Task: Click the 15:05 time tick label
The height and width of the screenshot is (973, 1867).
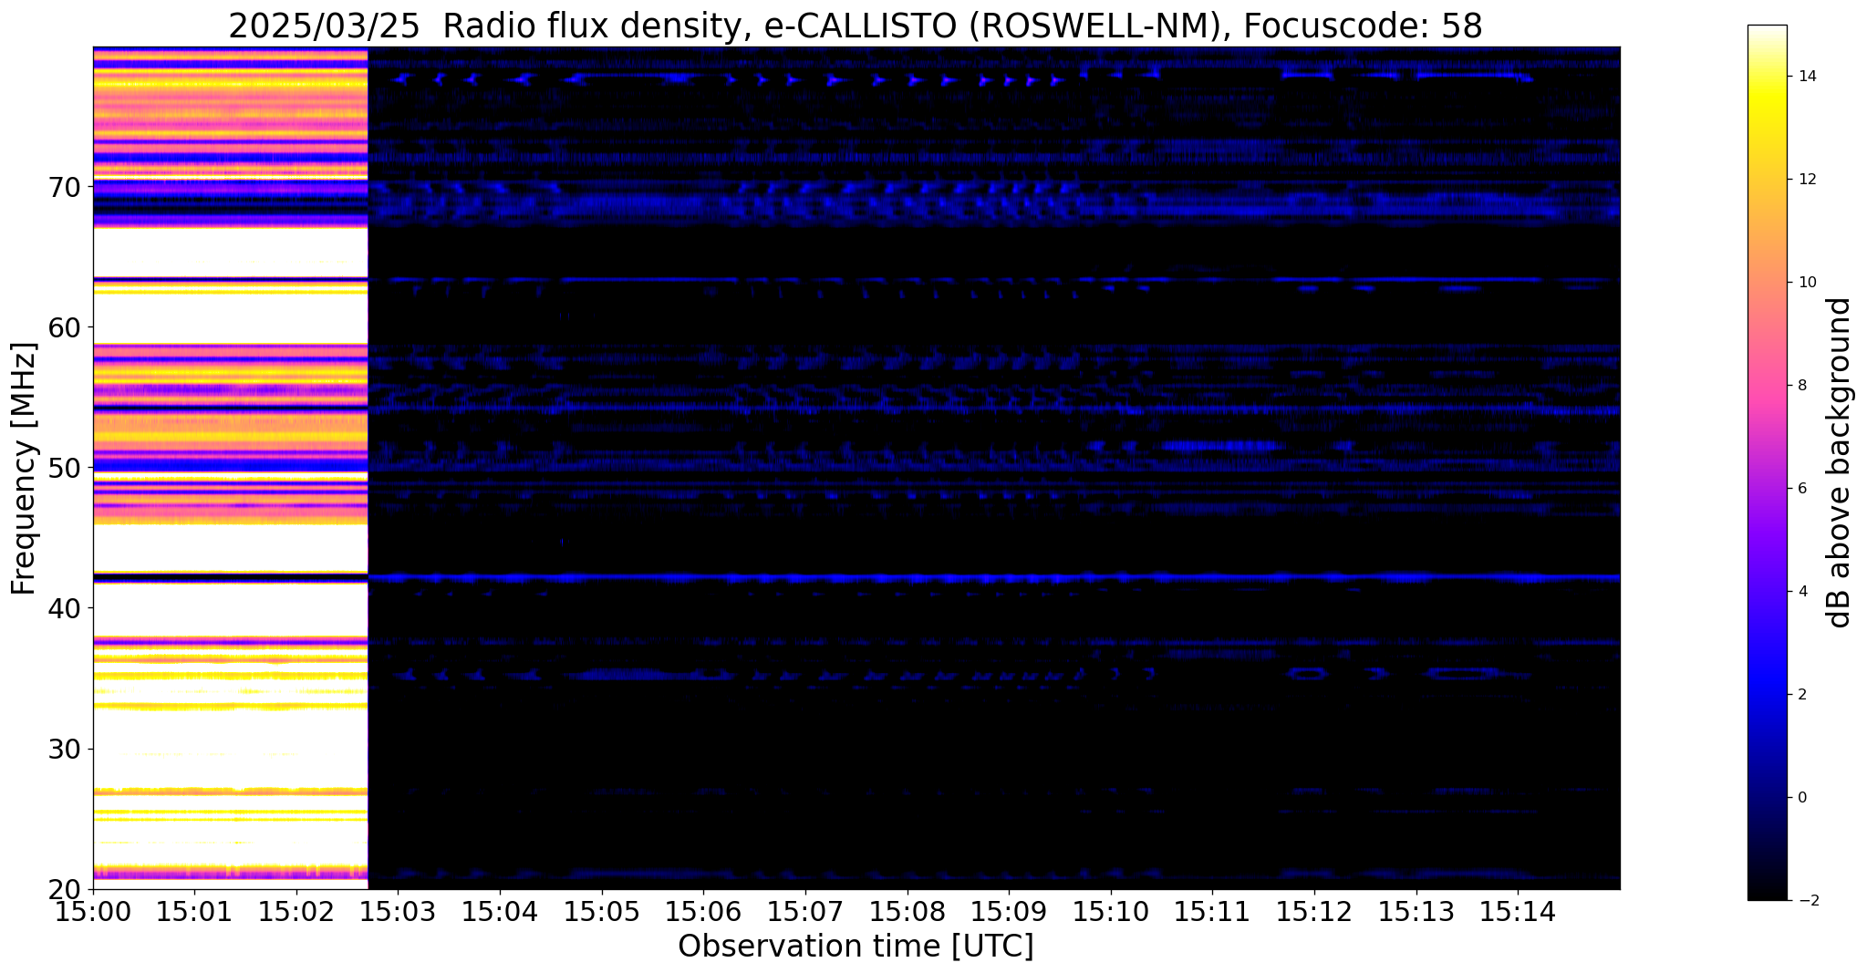Action: tap(602, 910)
